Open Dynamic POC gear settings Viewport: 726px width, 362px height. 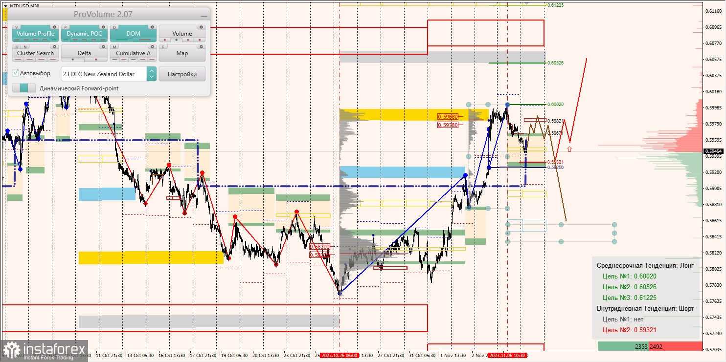[x=103, y=27]
